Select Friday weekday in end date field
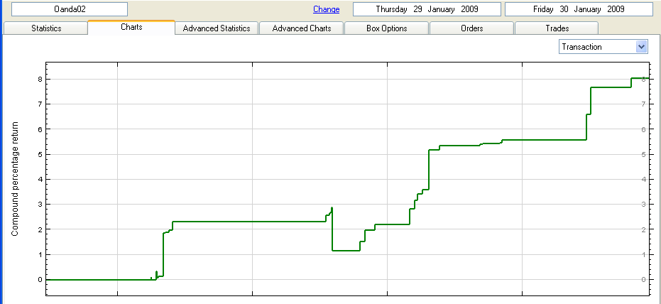 click(543, 9)
